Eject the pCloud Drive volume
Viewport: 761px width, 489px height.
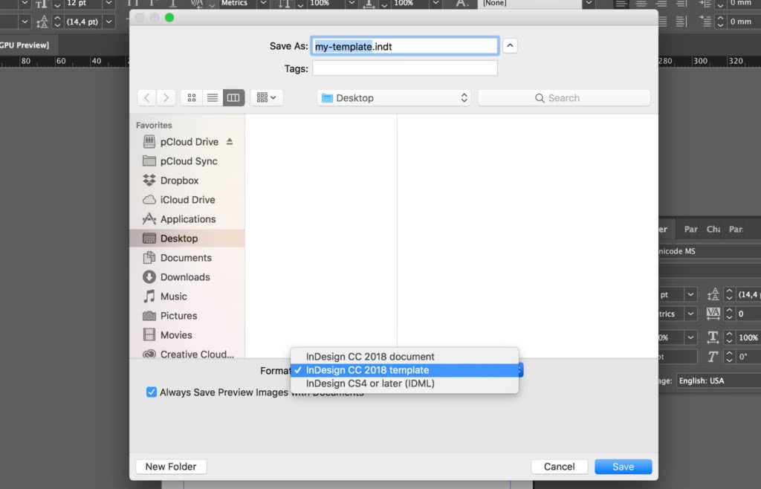(230, 142)
